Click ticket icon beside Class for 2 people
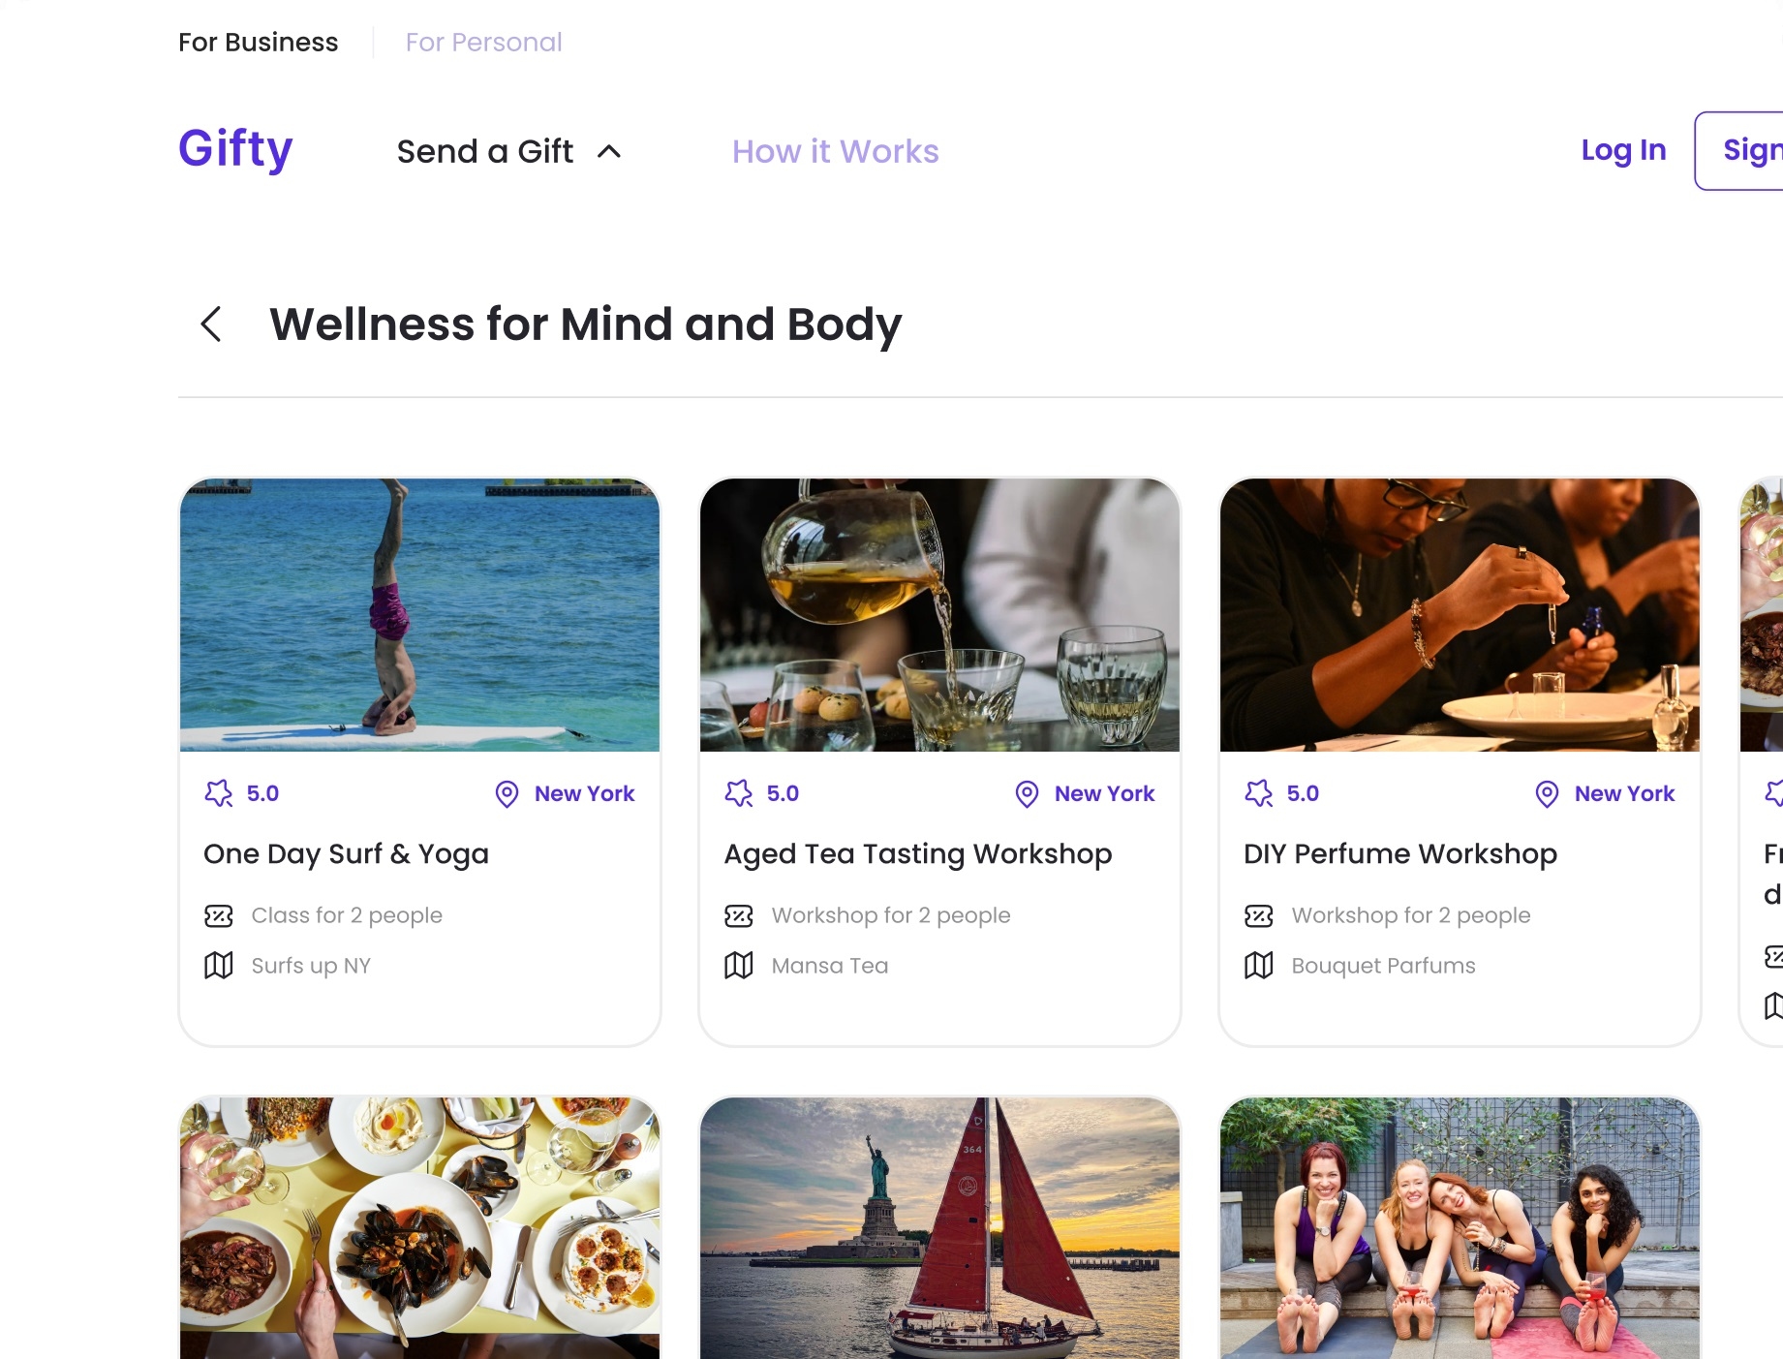 coord(219,915)
